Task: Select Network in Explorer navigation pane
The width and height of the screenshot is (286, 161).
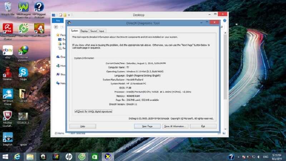Action: (x=61, y=83)
